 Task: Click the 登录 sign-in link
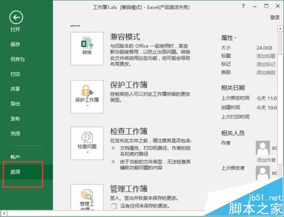pos(275,18)
